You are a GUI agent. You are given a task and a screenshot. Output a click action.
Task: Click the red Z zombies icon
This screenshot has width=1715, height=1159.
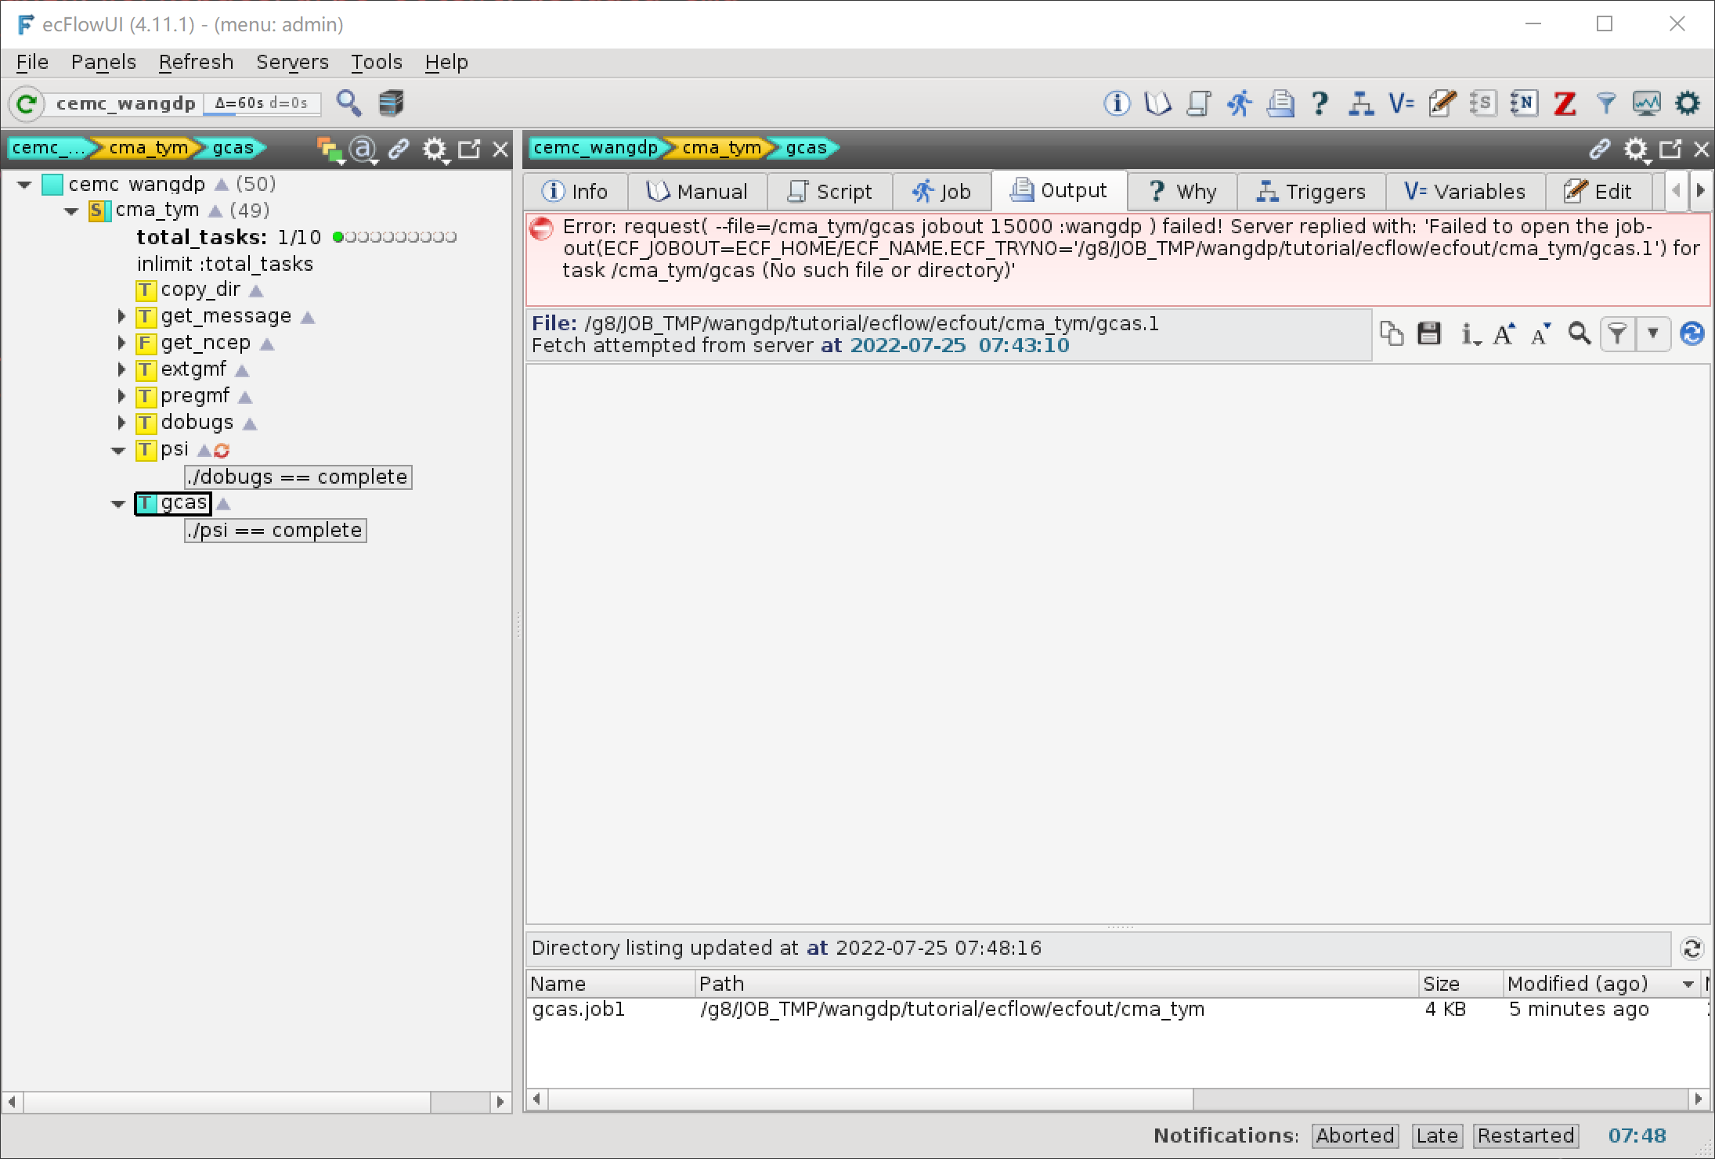pos(1565,103)
